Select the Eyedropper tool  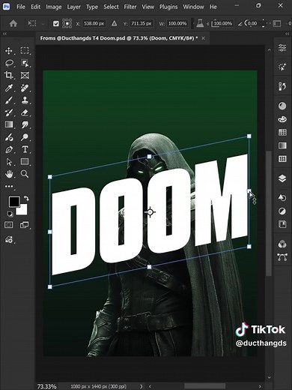[x=9, y=88]
